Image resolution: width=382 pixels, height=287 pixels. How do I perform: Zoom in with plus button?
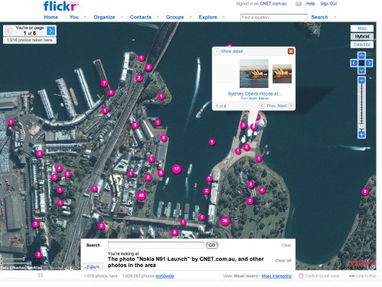tap(361, 135)
